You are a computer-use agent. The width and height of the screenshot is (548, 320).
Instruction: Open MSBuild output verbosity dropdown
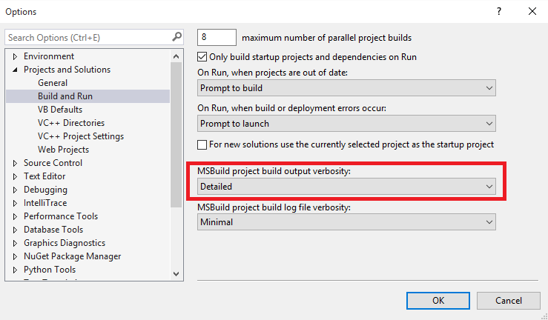click(346, 187)
